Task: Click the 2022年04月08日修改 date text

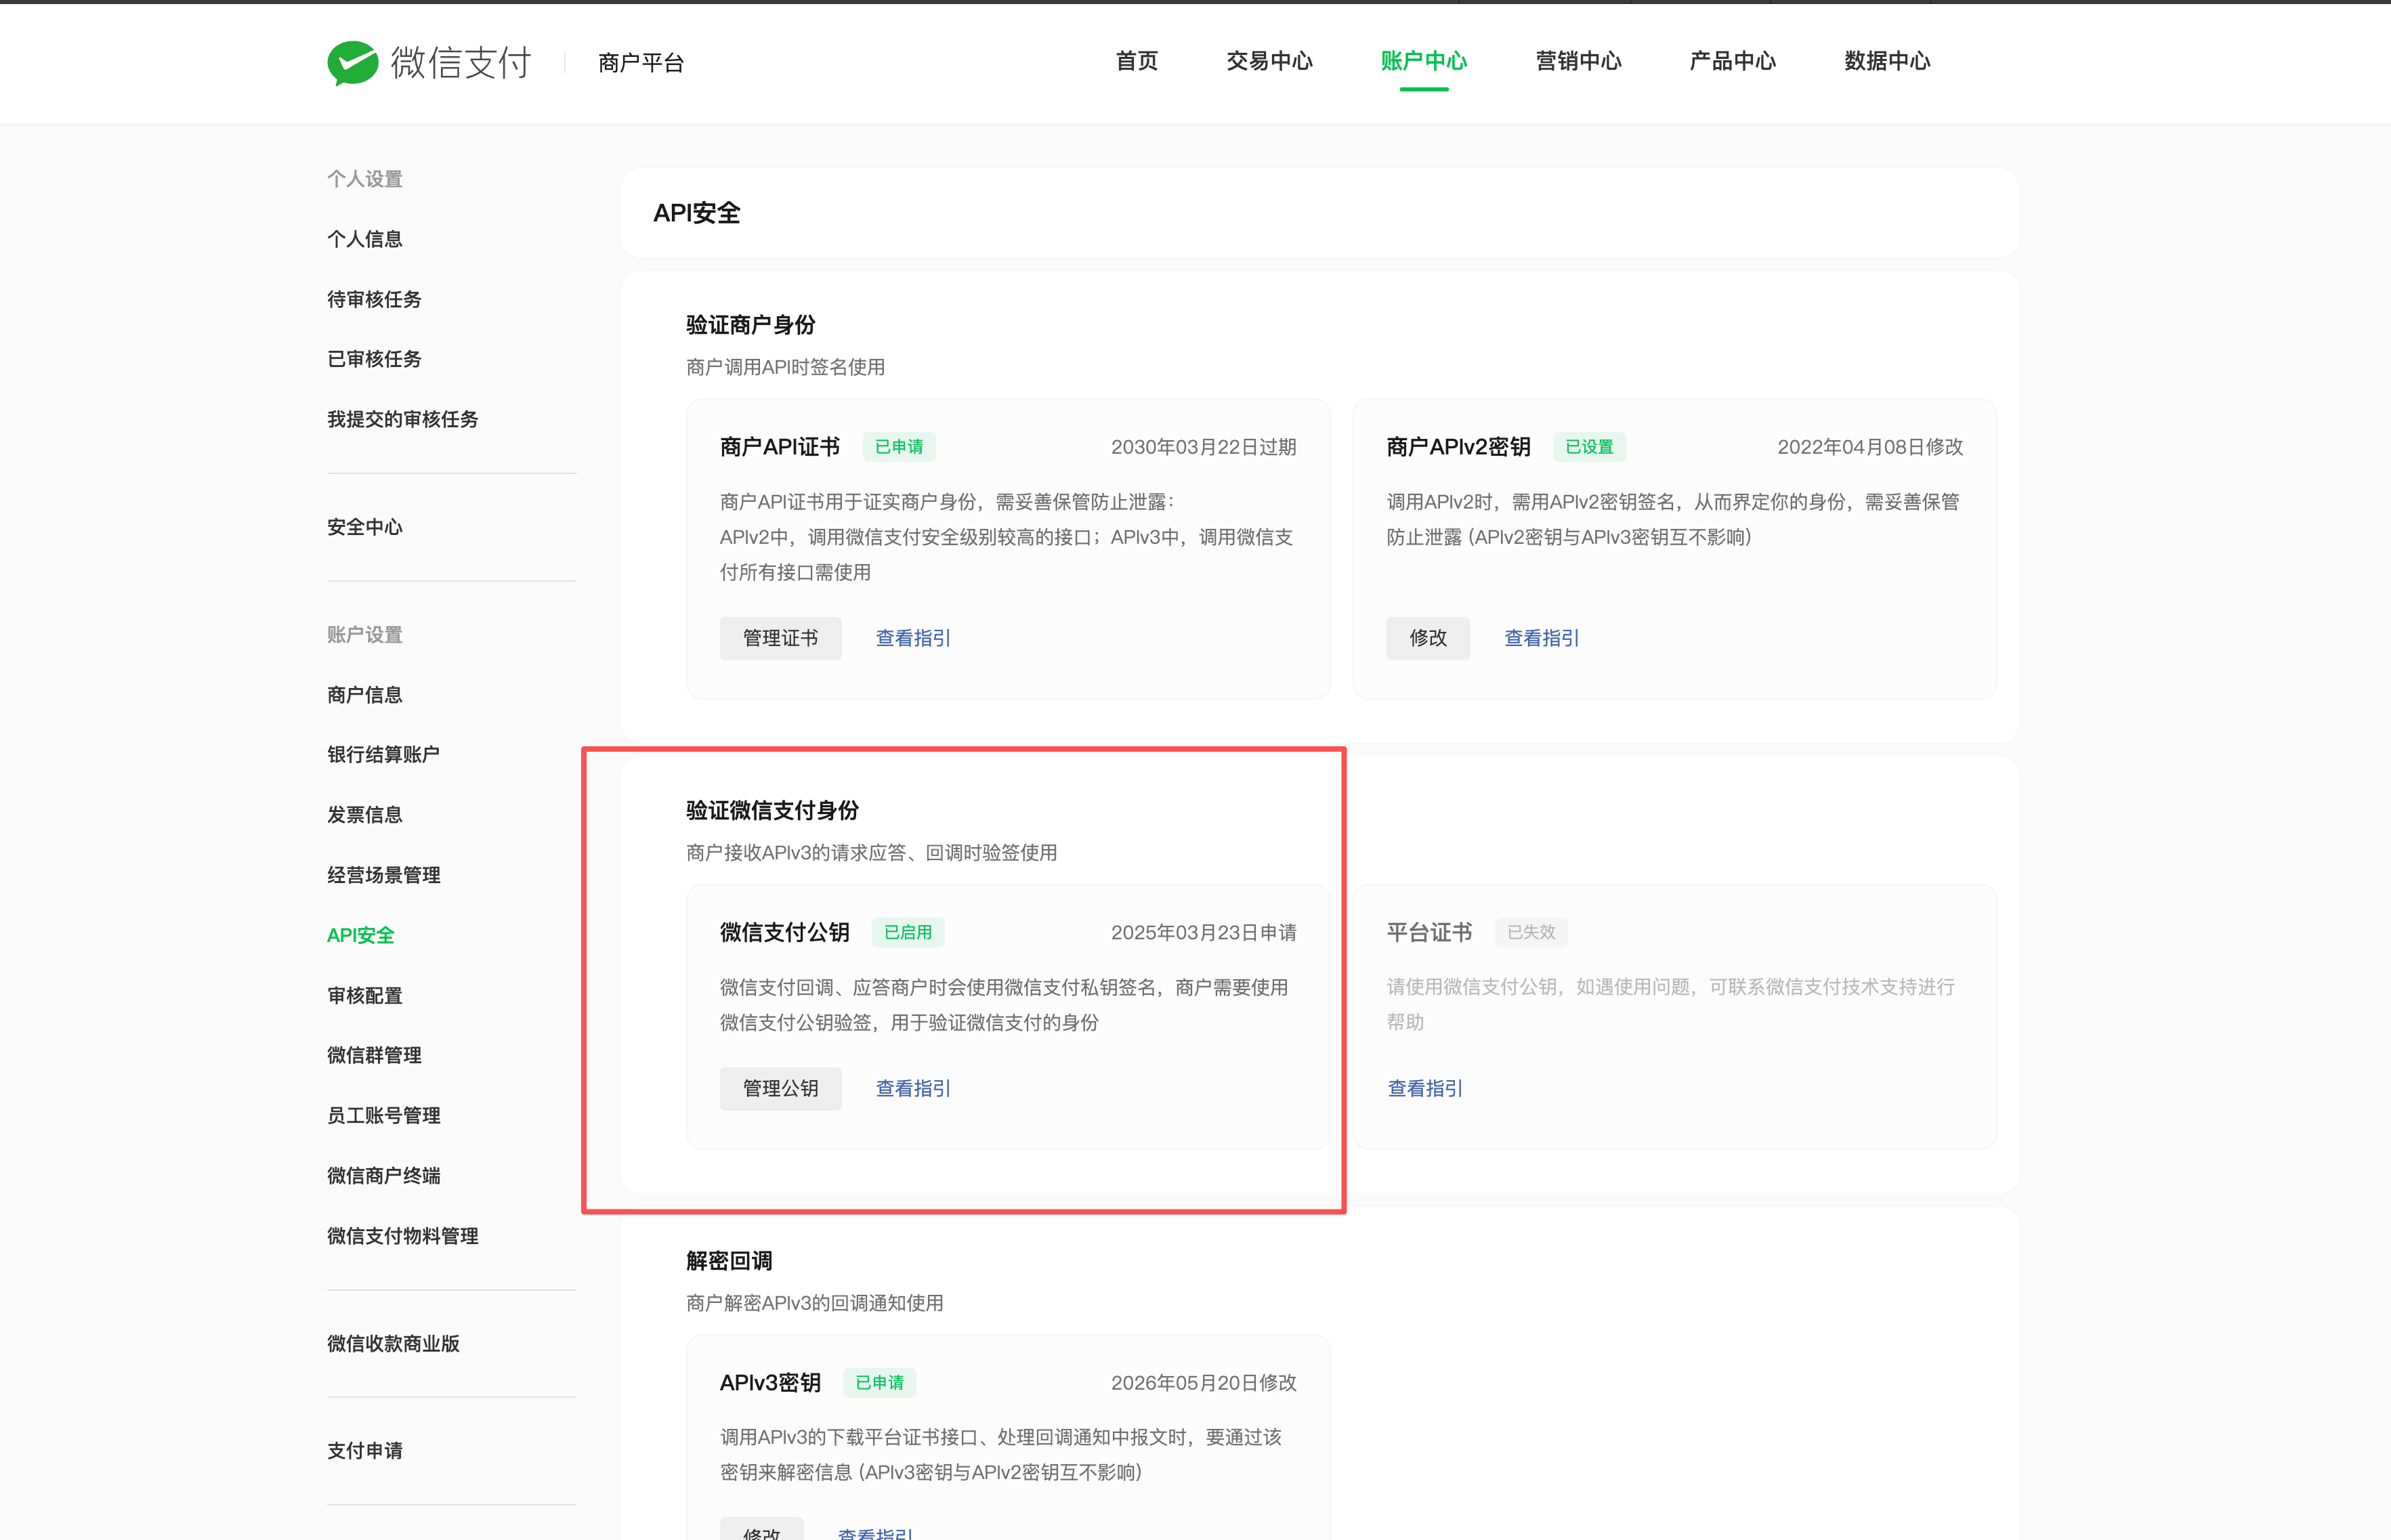Action: pos(1870,447)
